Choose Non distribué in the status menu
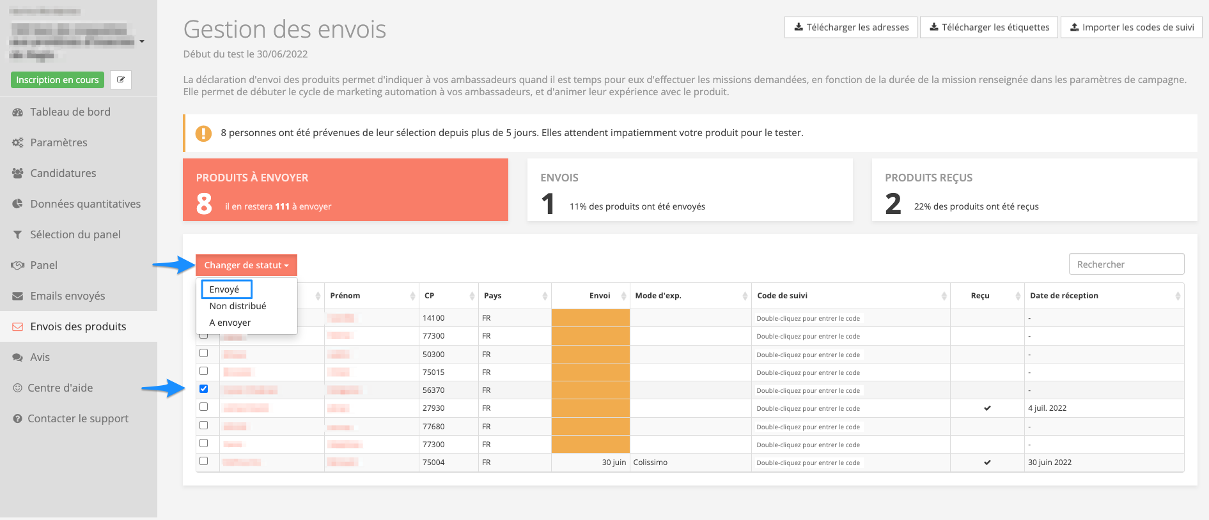 (237, 306)
